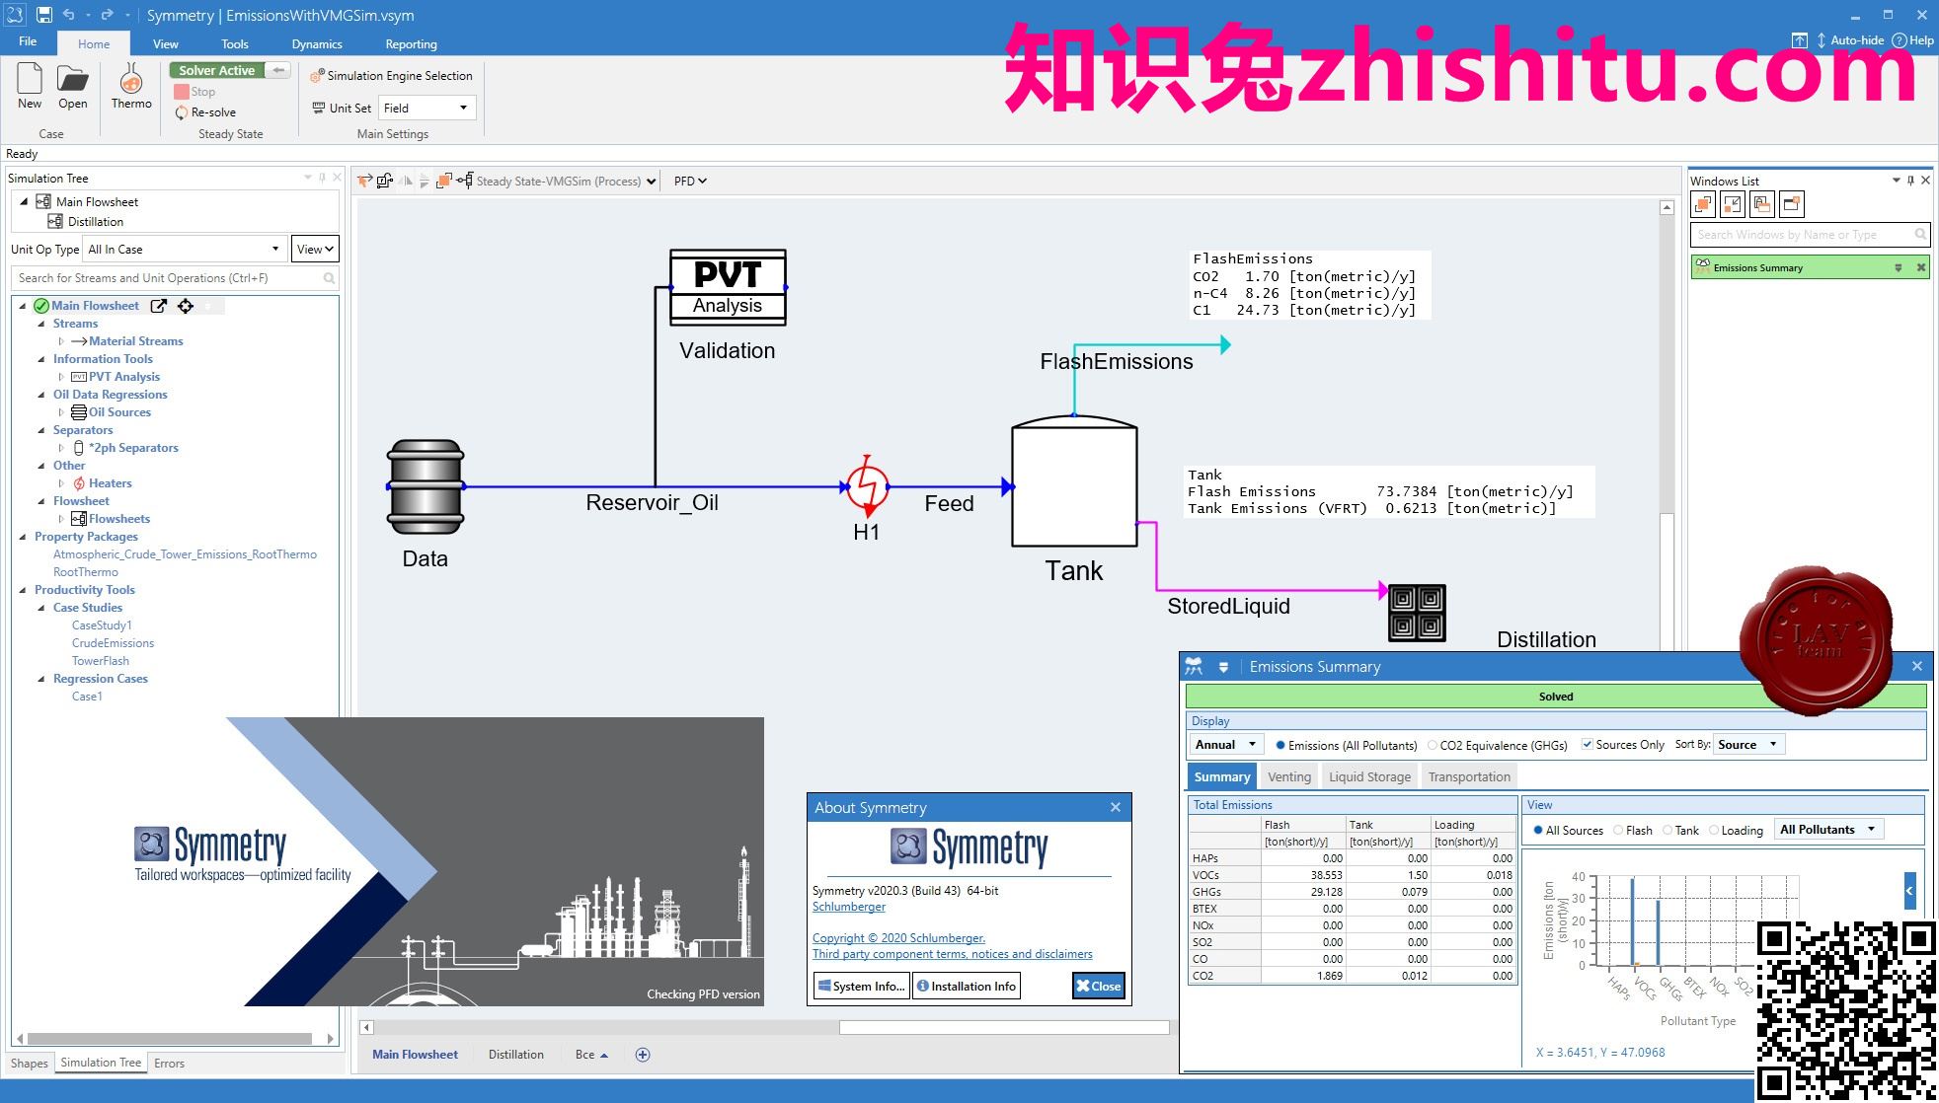Viewport: 1939px width, 1103px height.
Task: Open the File menu
Action: click(x=28, y=41)
